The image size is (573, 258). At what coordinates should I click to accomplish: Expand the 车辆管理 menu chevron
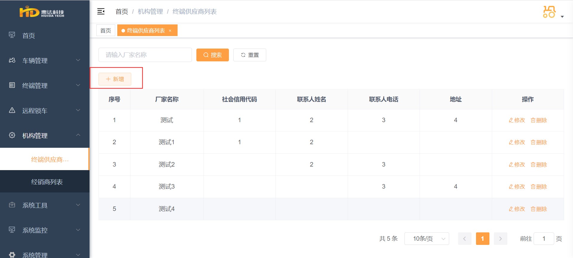tap(78, 60)
